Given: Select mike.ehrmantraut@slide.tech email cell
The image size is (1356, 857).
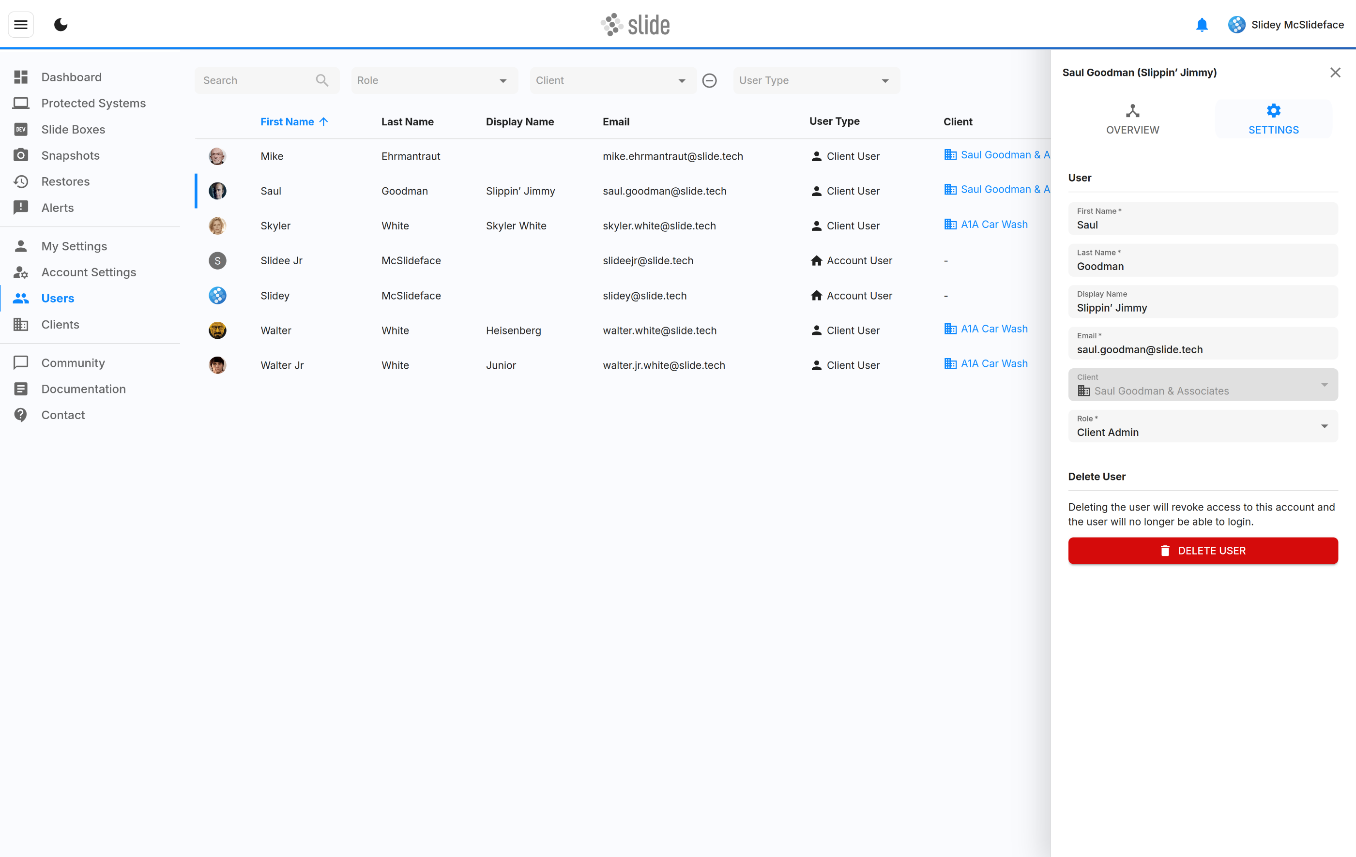Looking at the screenshot, I should [672, 156].
